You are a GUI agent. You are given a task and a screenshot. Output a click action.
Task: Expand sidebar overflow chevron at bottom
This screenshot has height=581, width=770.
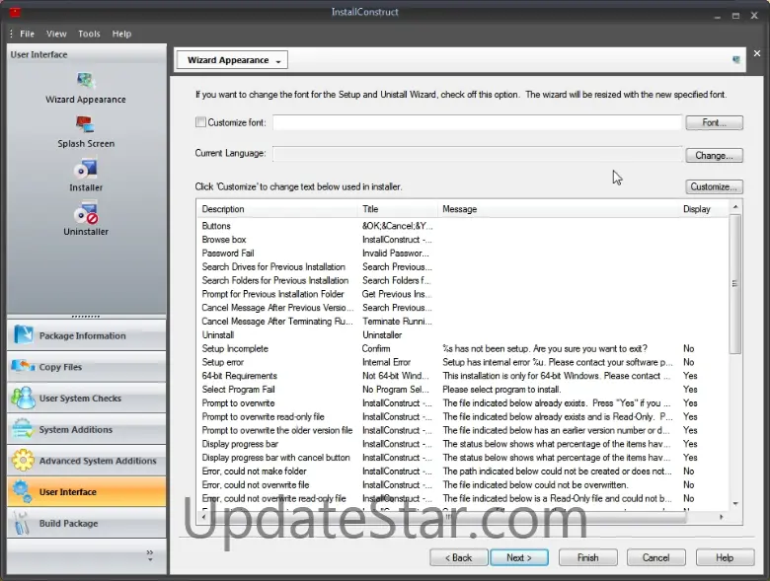click(x=150, y=555)
